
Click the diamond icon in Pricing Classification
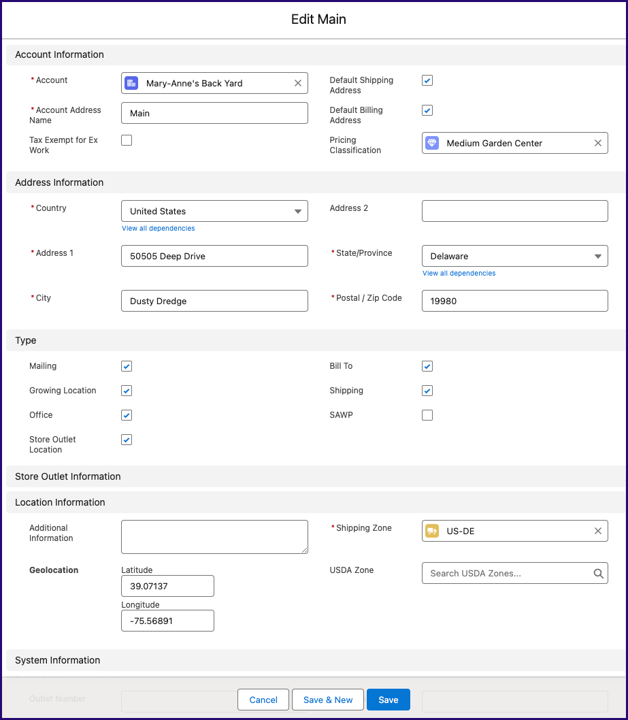tap(432, 143)
